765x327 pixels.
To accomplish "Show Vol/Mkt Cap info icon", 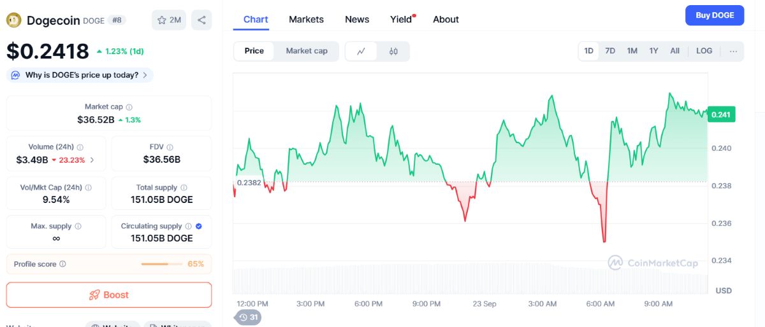I will [x=89, y=188].
